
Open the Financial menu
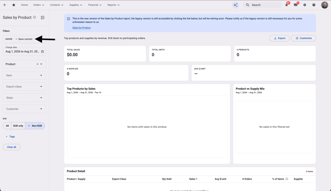point(95,5)
